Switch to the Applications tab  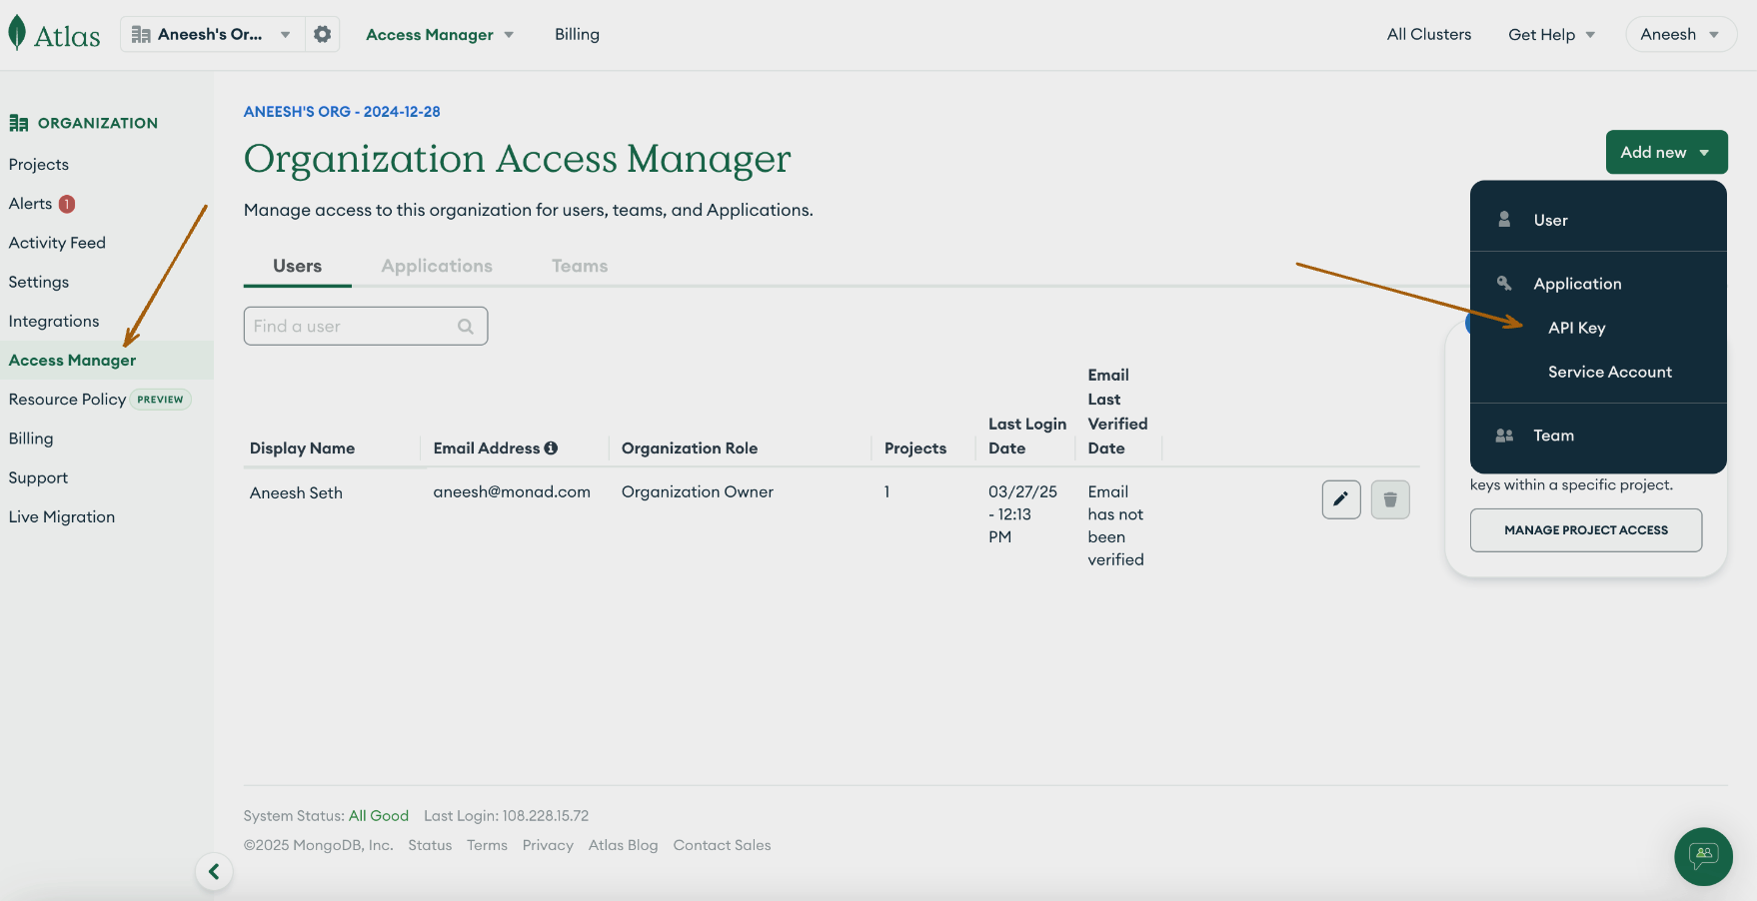(x=437, y=266)
